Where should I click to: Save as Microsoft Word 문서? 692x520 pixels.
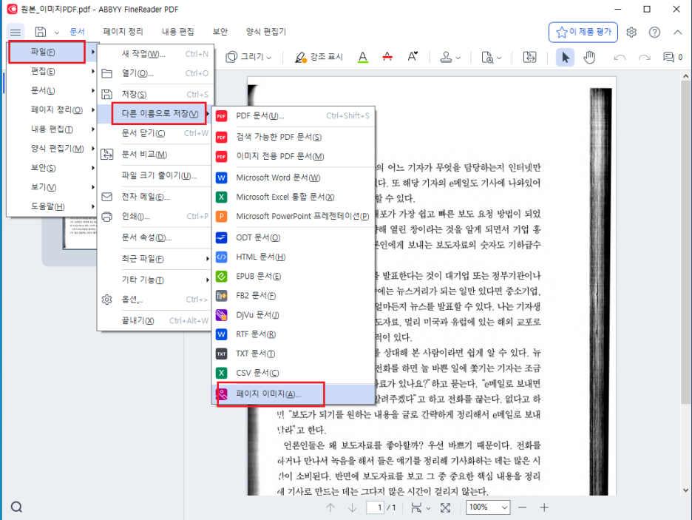(x=294, y=178)
